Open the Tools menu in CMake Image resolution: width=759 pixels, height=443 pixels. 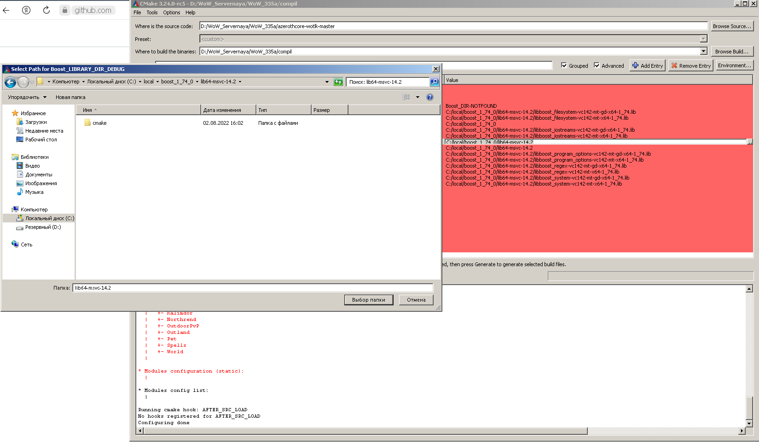point(152,12)
